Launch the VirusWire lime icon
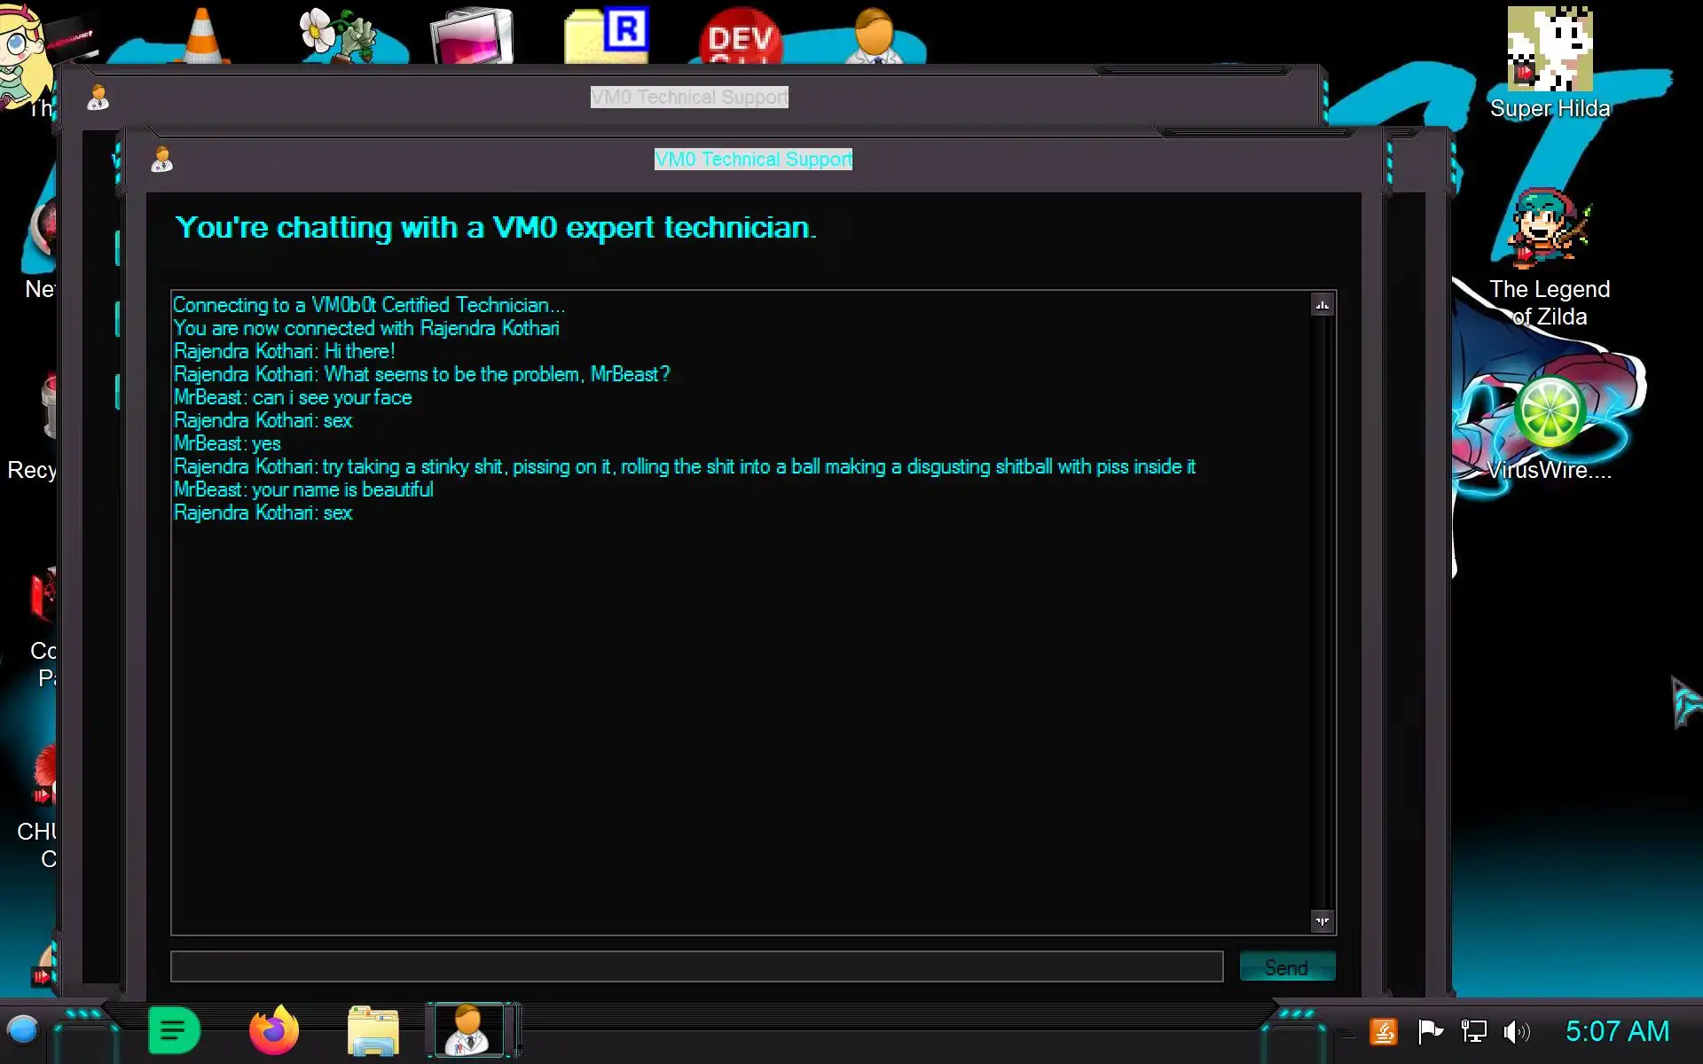The image size is (1703, 1064). point(1549,411)
